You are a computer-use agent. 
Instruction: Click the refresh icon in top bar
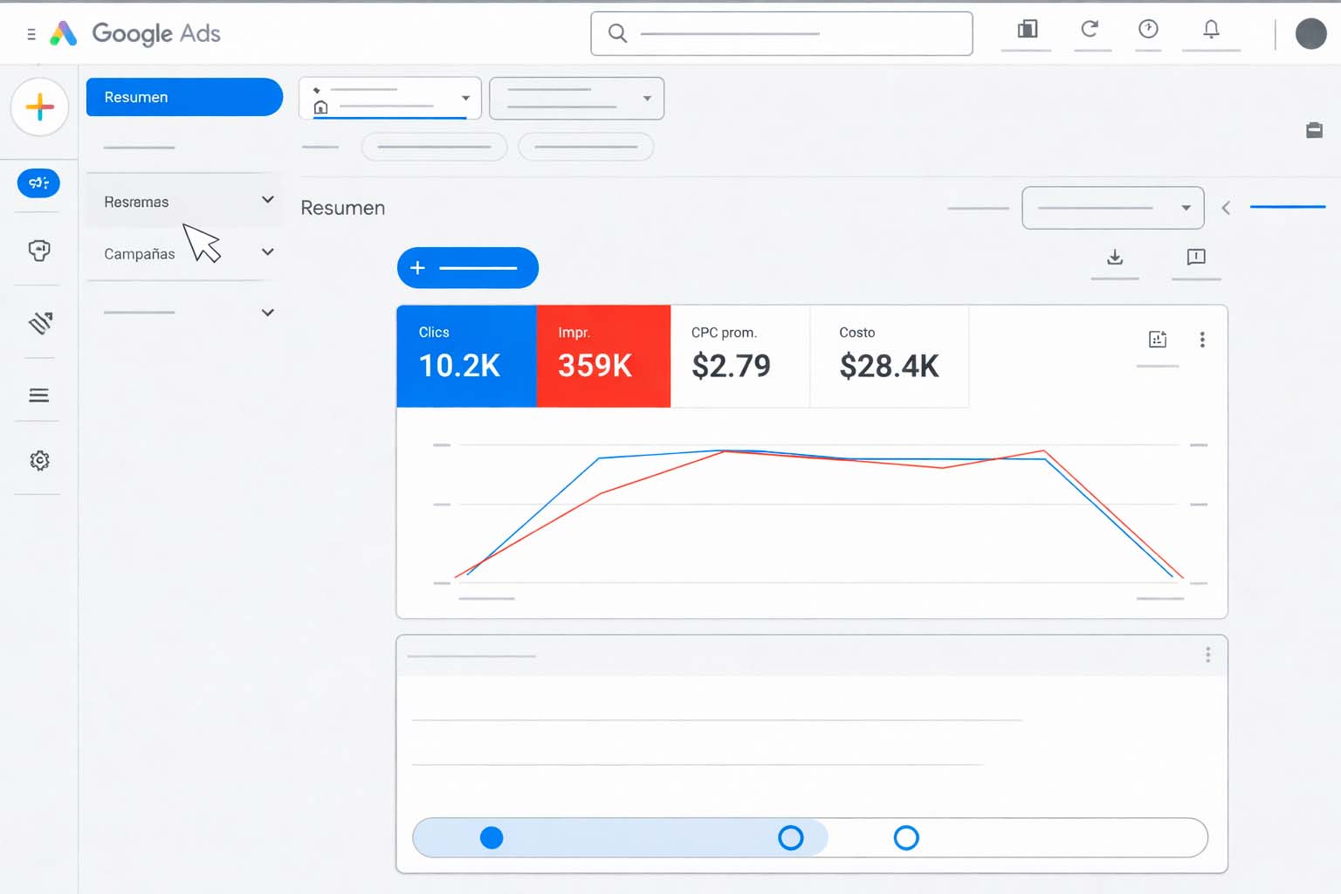pyautogui.click(x=1090, y=31)
